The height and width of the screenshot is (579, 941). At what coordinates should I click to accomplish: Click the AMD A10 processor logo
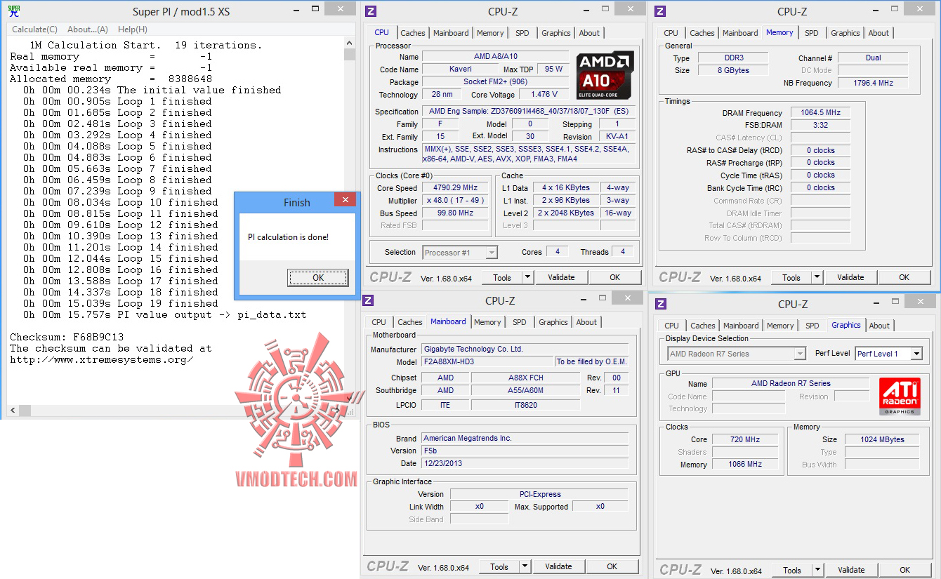(x=605, y=74)
